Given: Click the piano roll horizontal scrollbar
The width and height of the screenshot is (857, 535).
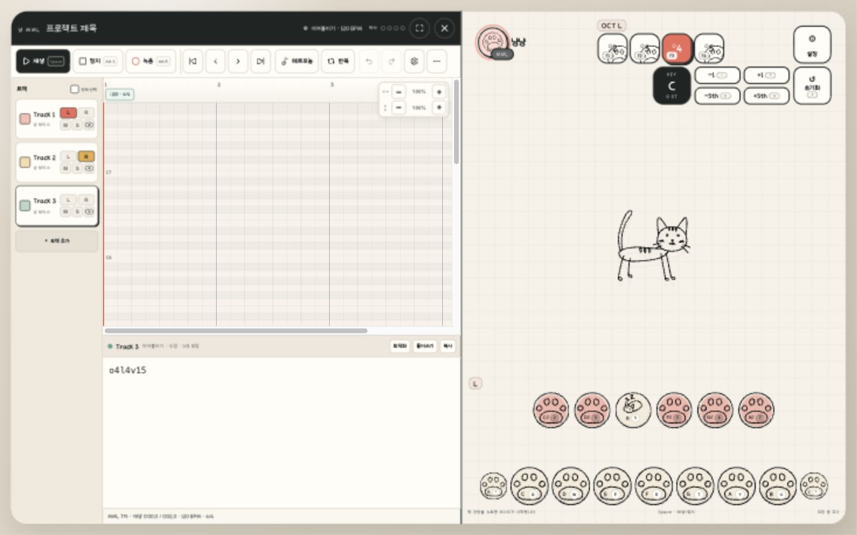Looking at the screenshot, I should click(236, 331).
